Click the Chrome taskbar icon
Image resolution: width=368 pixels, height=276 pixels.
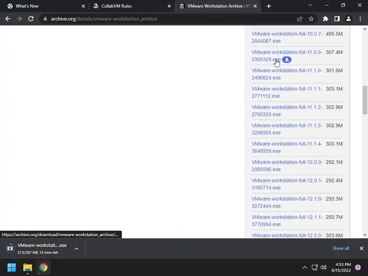pos(43,267)
